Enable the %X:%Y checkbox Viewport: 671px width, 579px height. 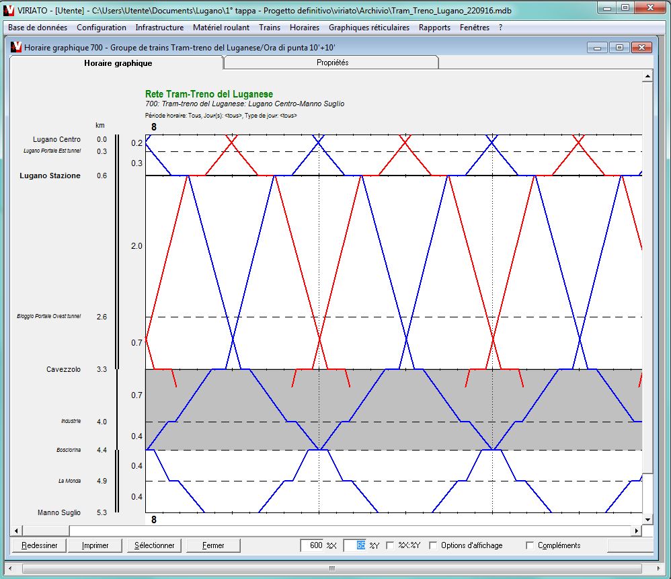click(x=391, y=545)
